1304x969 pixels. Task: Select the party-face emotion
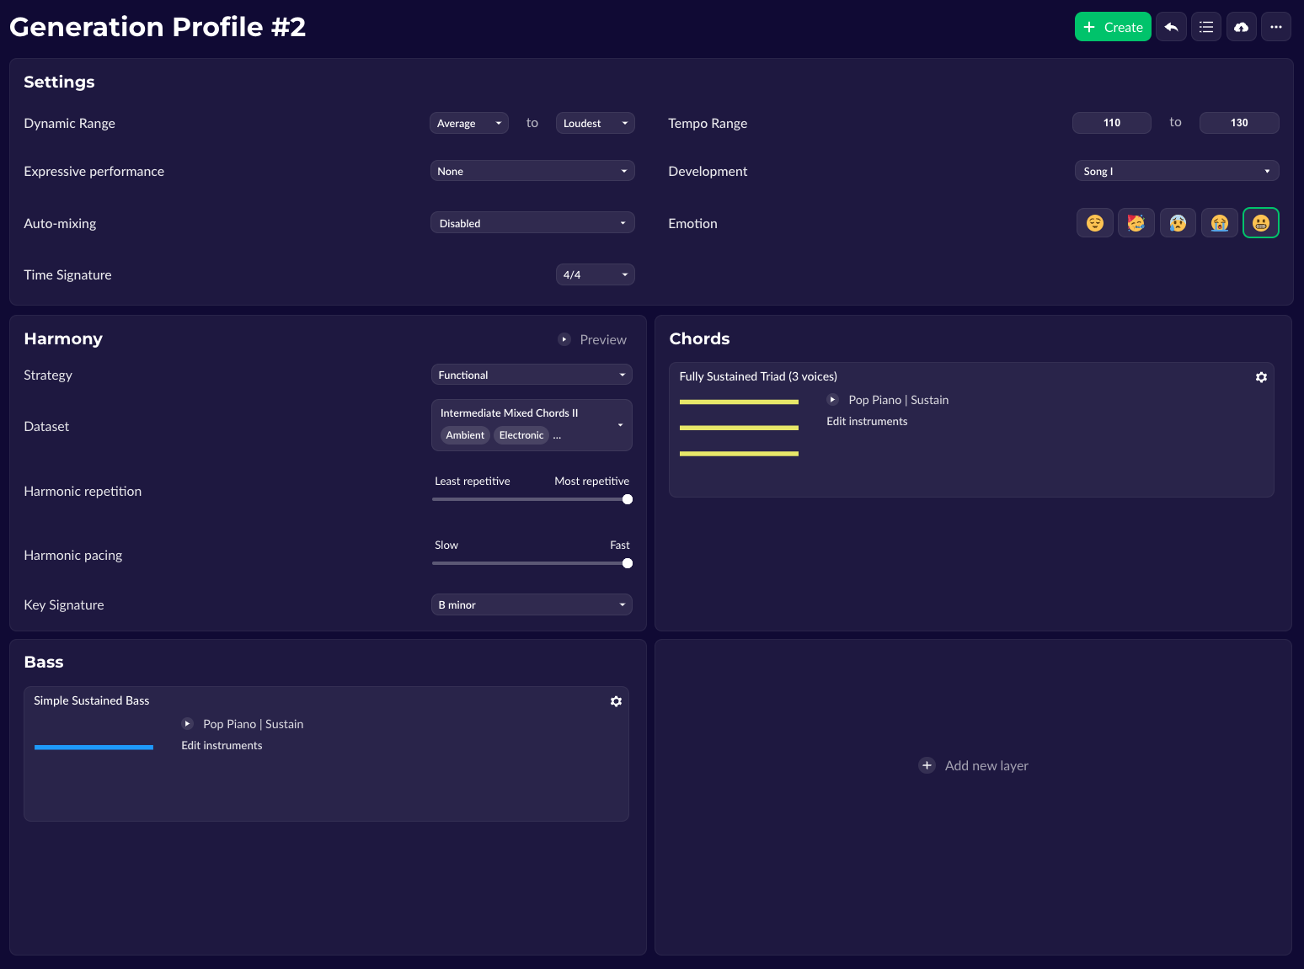click(x=1136, y=223)
